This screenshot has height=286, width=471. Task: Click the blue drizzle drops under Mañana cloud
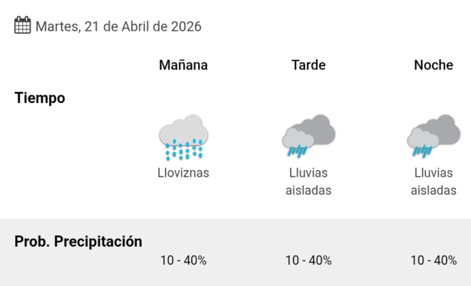(183, 150)
